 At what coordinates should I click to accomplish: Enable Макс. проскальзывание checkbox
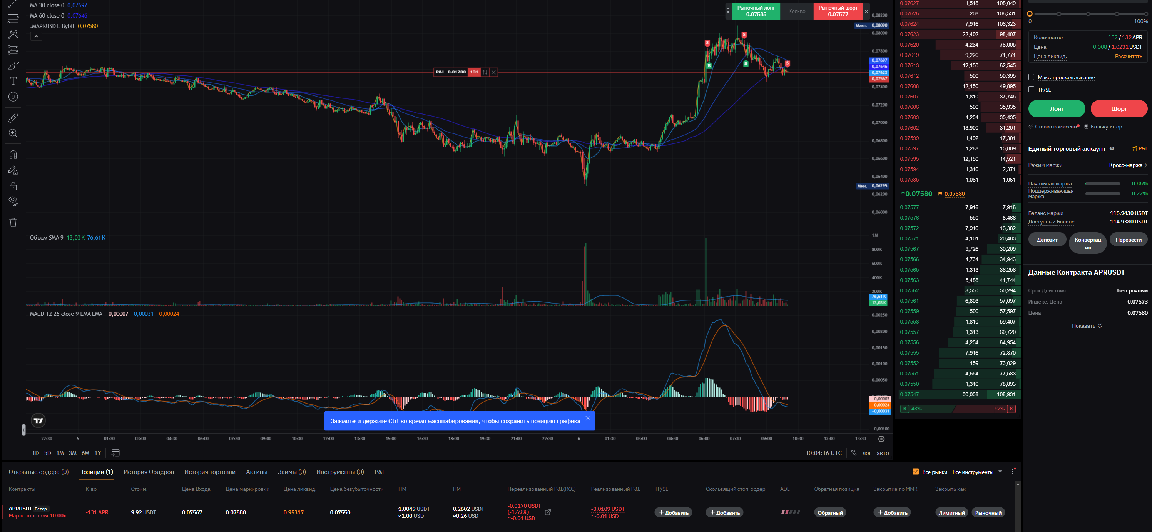pos(1031,77)
